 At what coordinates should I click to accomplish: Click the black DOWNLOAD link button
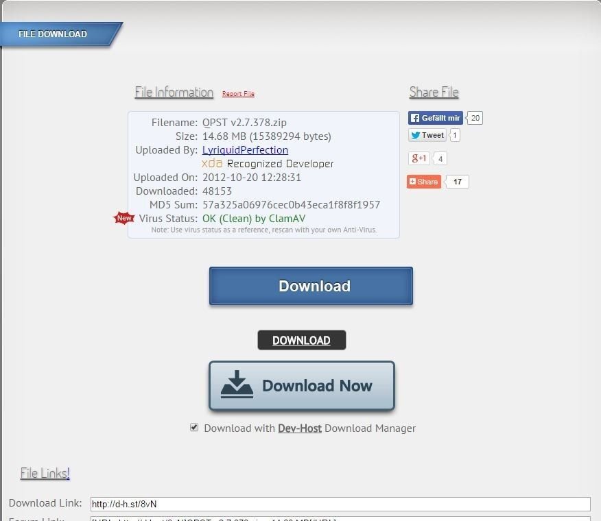[302, 340]
